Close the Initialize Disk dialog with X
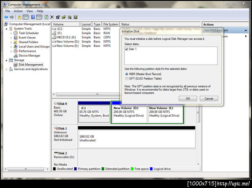Viewport: 252px width, 188px height. [x=216, y=30]
